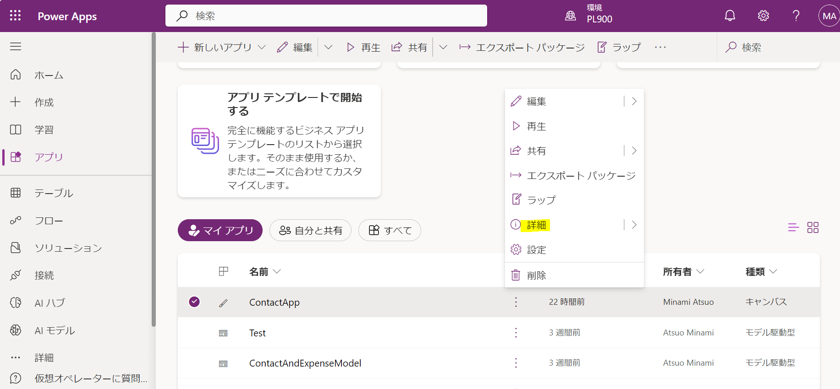Click the sidebar vertical scrollbar

coord(154,179)
